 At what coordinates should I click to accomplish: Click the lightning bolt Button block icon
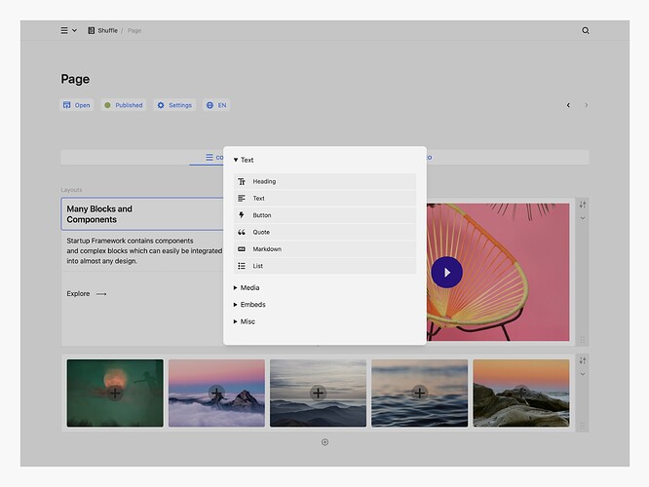click(x=242, y=215)
